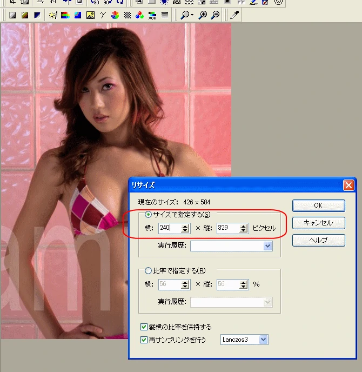Expand the 実行履歴 dropdown under size settings
The image size is (362, 372).
(267, 246)
